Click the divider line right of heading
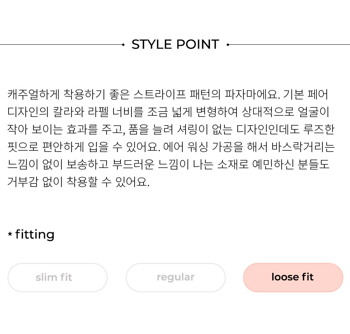The width and height of the screenshot is (350, 334). (x=289, y=45)
